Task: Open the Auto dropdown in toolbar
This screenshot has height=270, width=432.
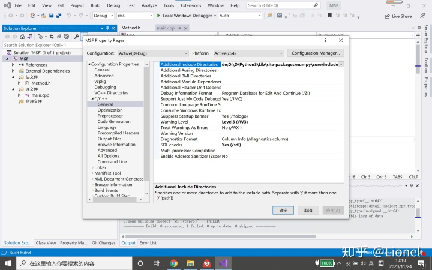Action: (x=240, y=16)
